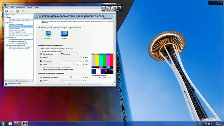Click NVIDIA window title bar icon

[5, 5]
